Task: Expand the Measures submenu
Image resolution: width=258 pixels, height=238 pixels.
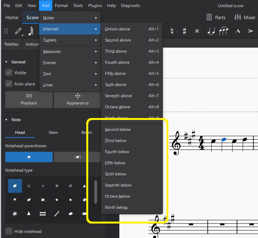Action: (x=70, y=51)
